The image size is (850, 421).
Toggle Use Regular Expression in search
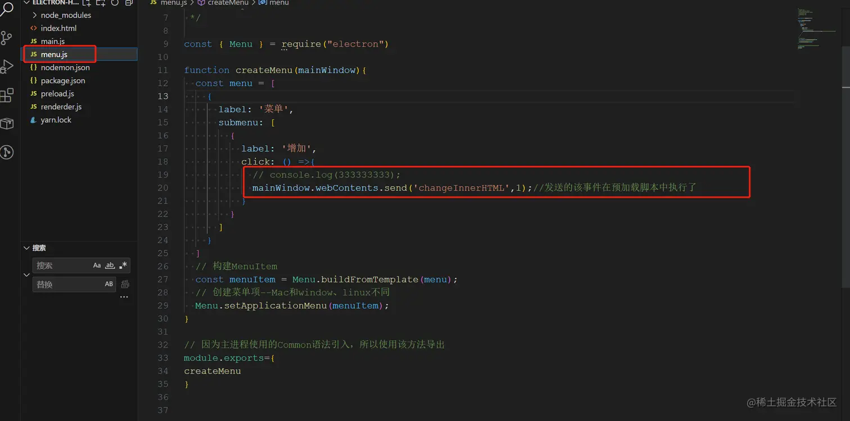pos(123,266)
